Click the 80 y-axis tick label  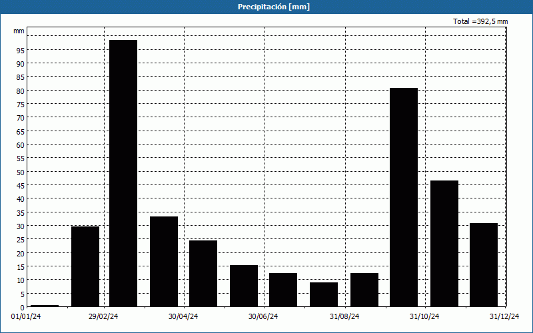pos(21,91)
